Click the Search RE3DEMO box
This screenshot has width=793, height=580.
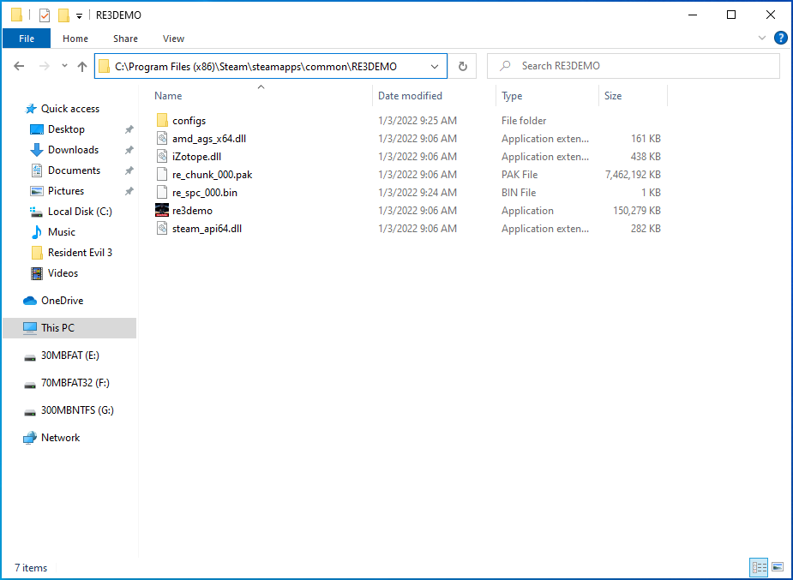tap(634, 66)
